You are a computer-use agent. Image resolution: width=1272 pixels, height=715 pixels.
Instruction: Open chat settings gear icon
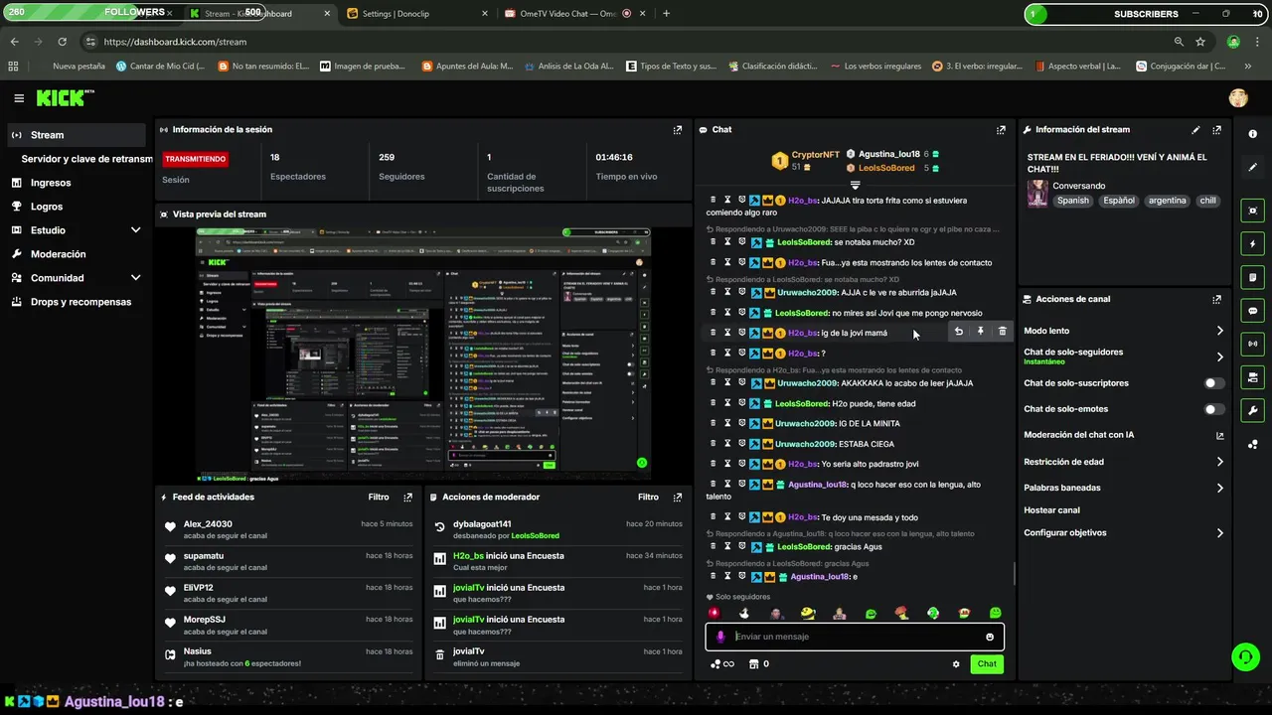(956, 664)
